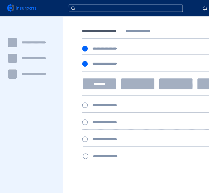Select the second sidebar square icon

(12, 58)
